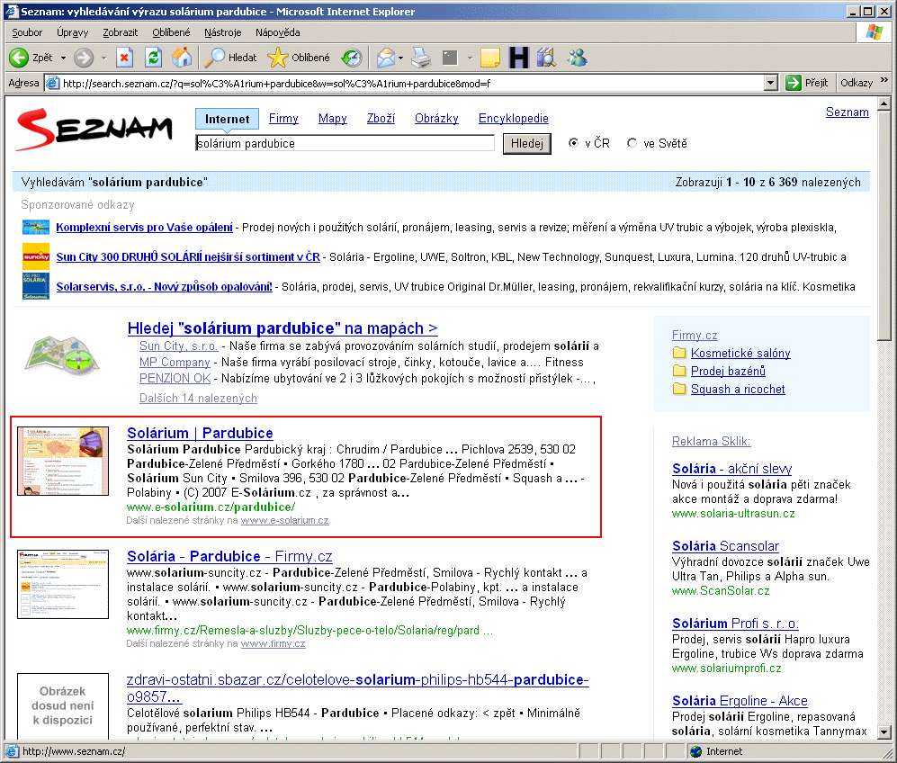The height and width of the screenshot is (763, 897).
Task: Open the 'Solárium | Pardubice' result link
Action: pyautogui.click(x=200, y=433)
